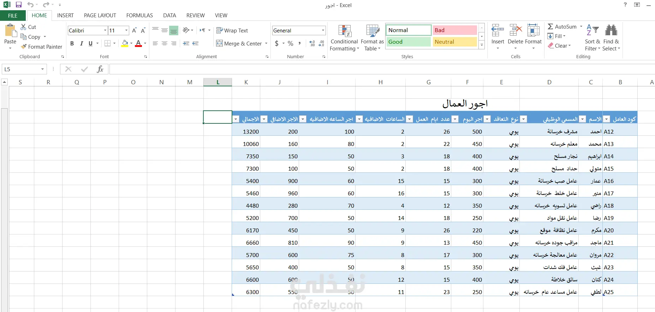This screenshot has height=312, width=655.
Task: Click the Insert Function fx icon
Action: tap(100, 69)
